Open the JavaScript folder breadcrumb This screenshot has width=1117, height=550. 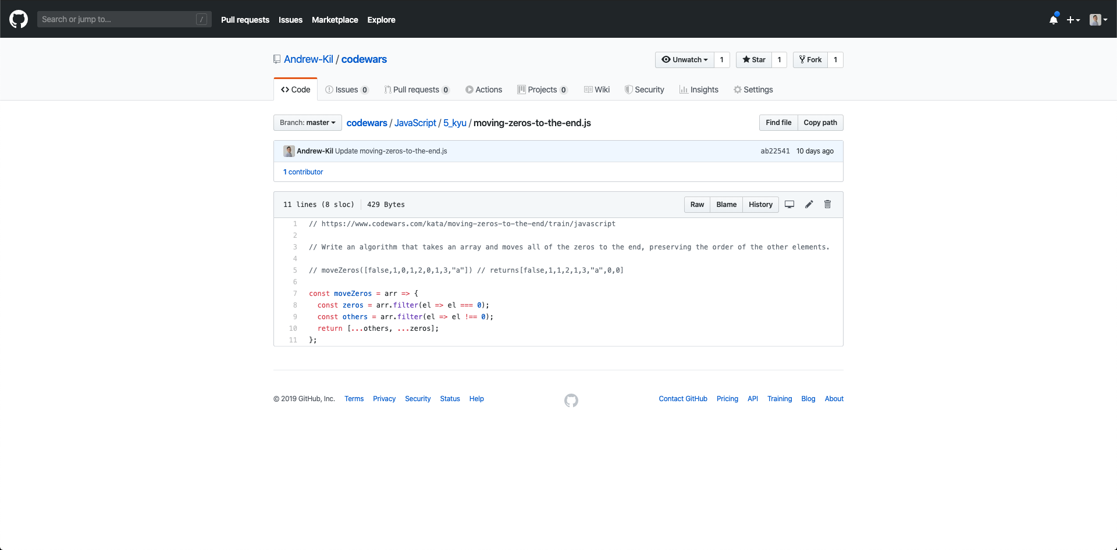click(415, 123)
